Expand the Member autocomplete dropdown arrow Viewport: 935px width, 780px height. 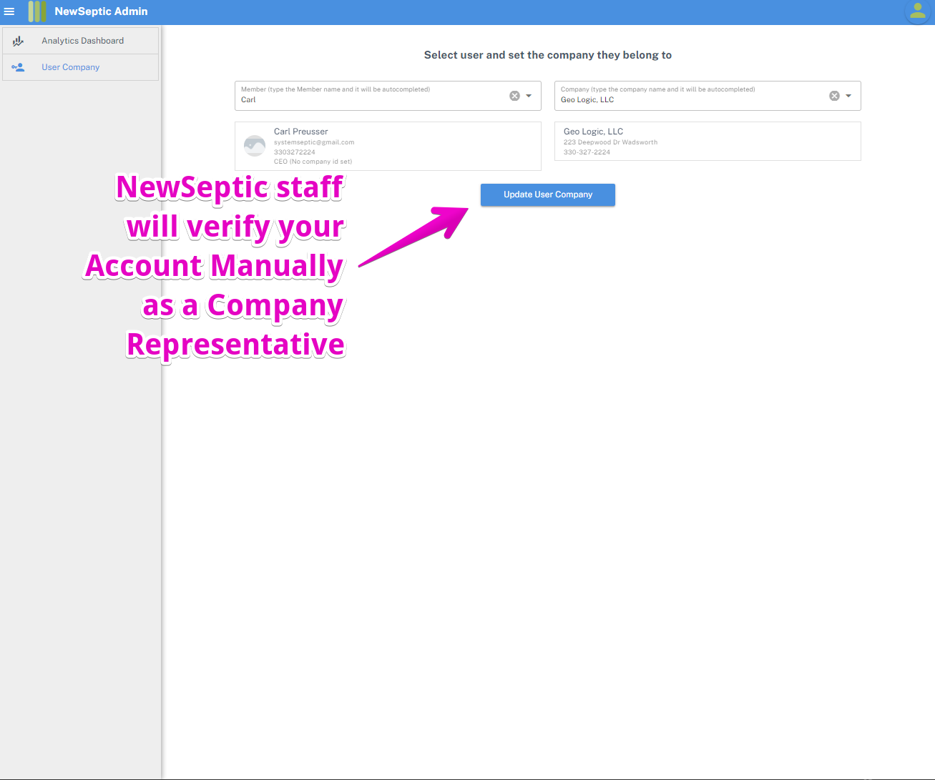pyautogui.click(x=529, y=96)
